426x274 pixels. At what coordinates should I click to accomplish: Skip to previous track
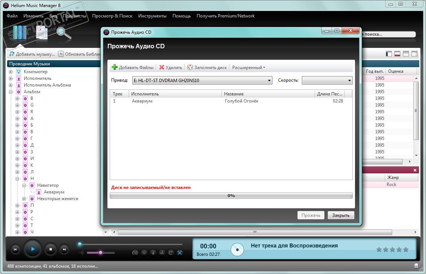pos(15,249)
